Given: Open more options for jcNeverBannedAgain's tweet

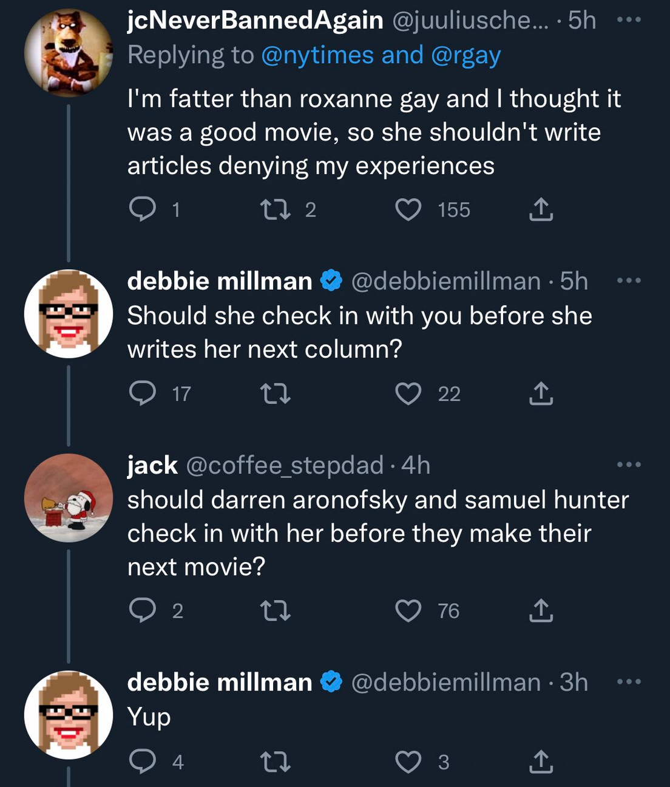Looking at the screenshot, I should (629, 20).
